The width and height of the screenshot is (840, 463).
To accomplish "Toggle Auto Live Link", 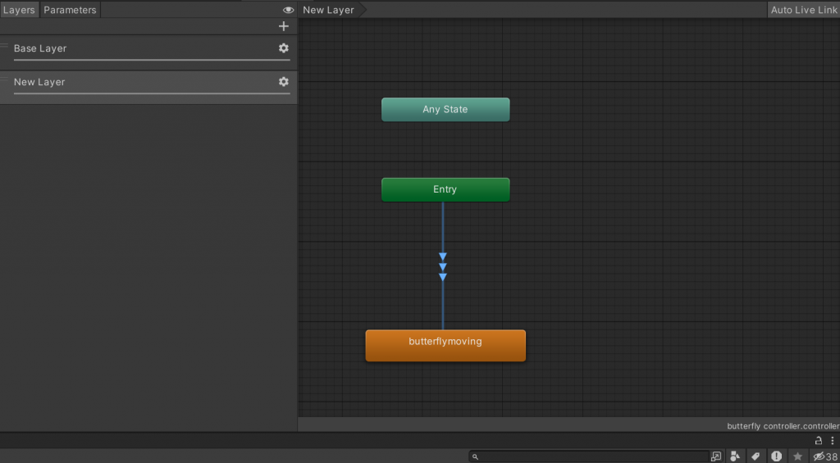I will tap(804, 10).
